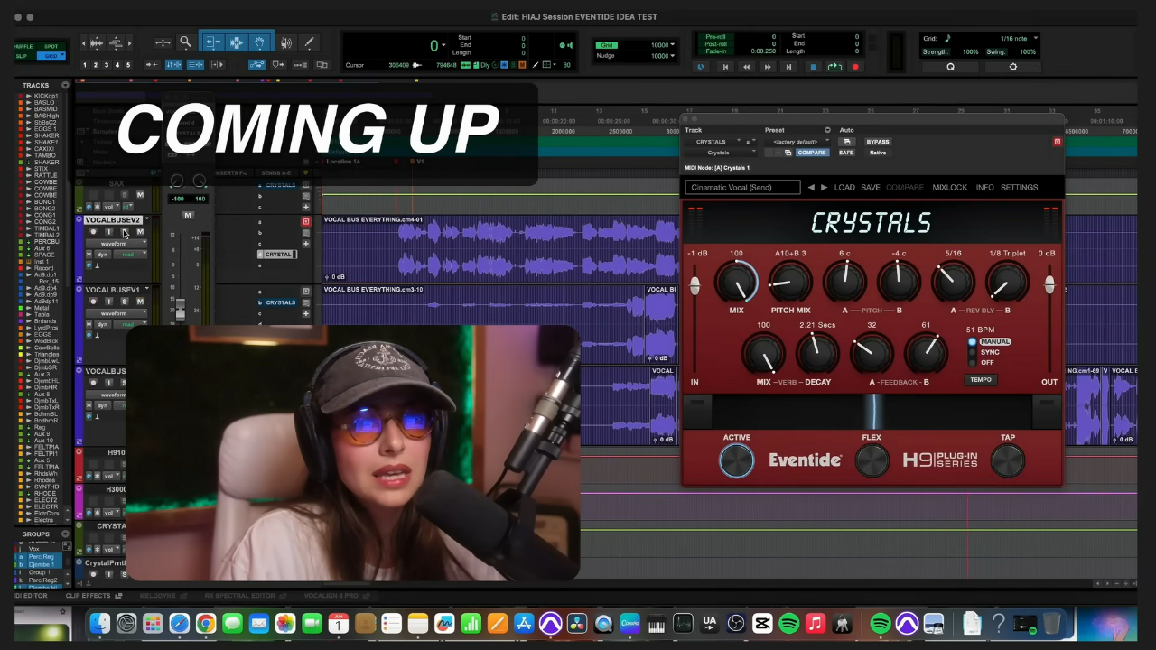Open the Groups list options menu
Viewport: 1156px width, 650px height.
tap(65, 534)
